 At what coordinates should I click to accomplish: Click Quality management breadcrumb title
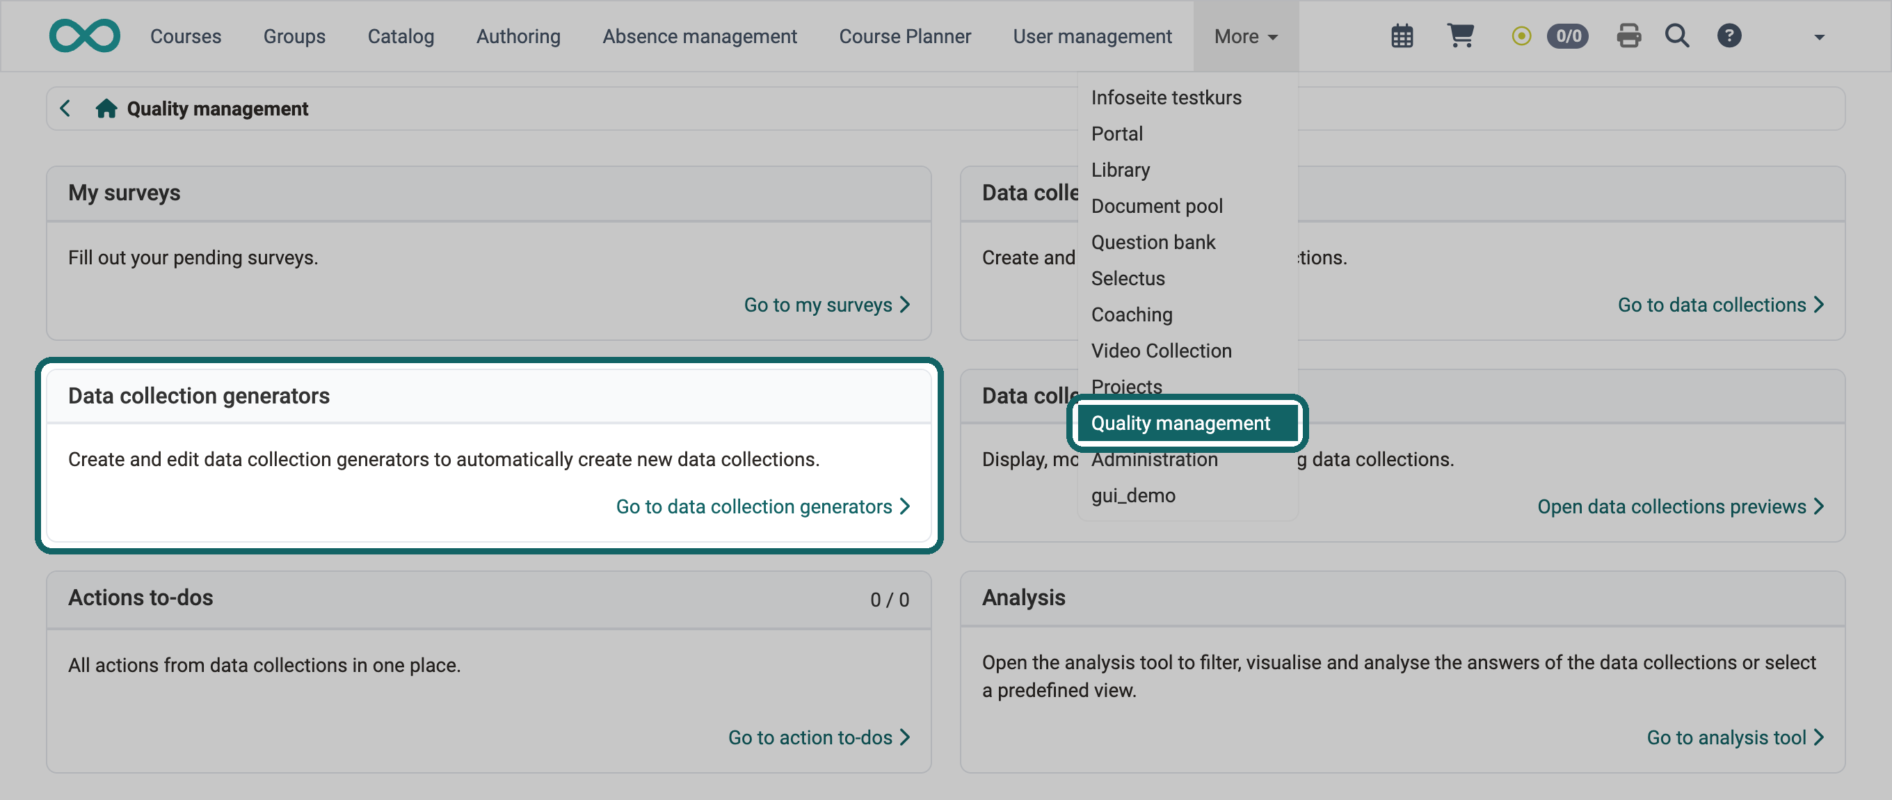(x=218, y=109)
